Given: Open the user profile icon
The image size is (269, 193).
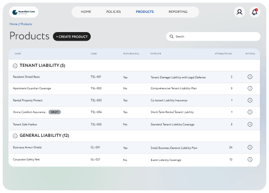Looking at the screenshot, I should point(240,12).
